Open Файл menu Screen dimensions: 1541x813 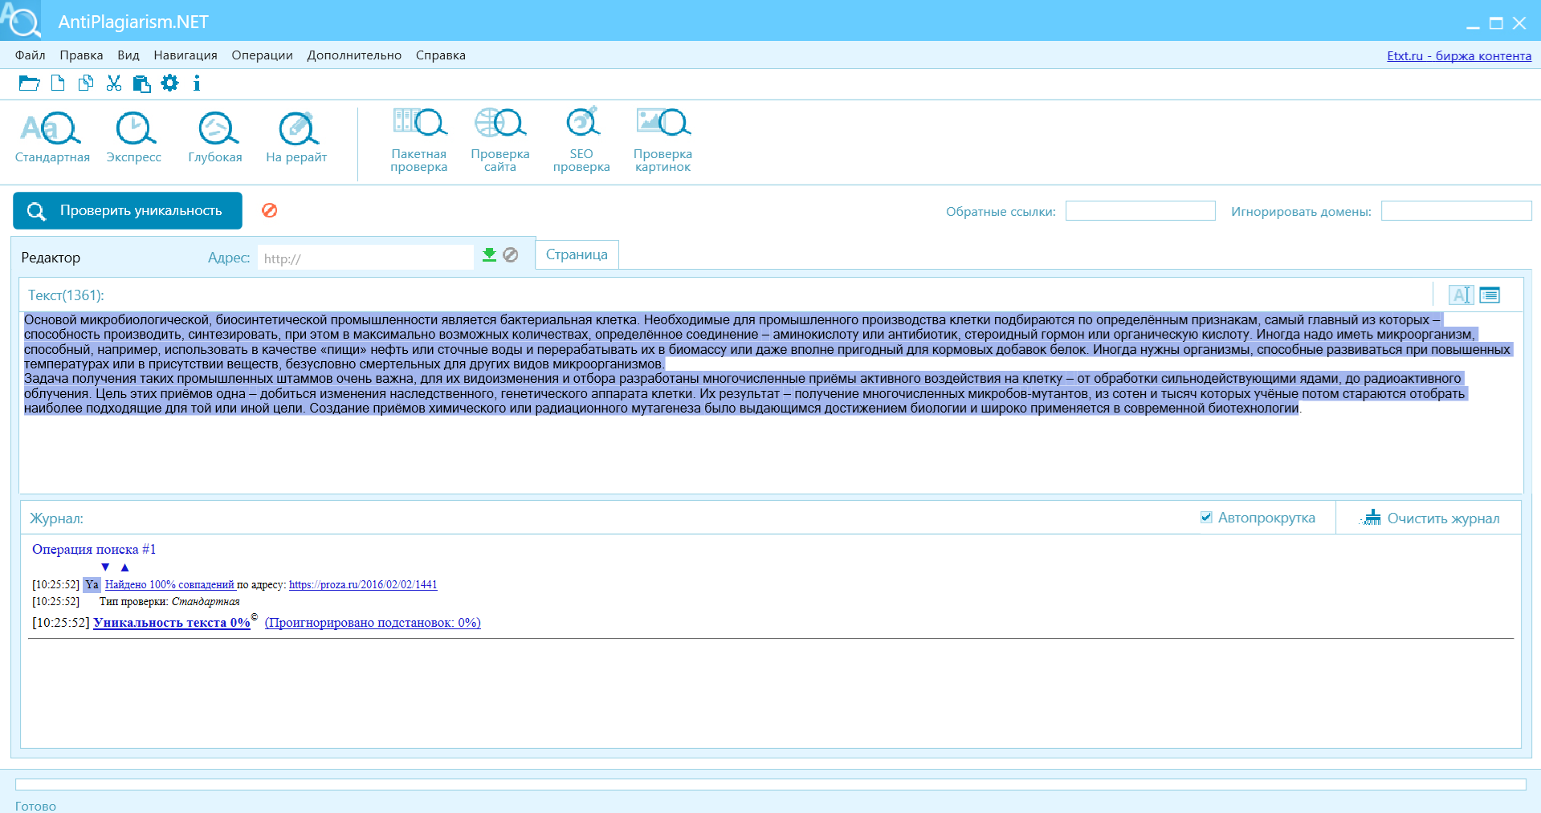click(x=30, y=55)
